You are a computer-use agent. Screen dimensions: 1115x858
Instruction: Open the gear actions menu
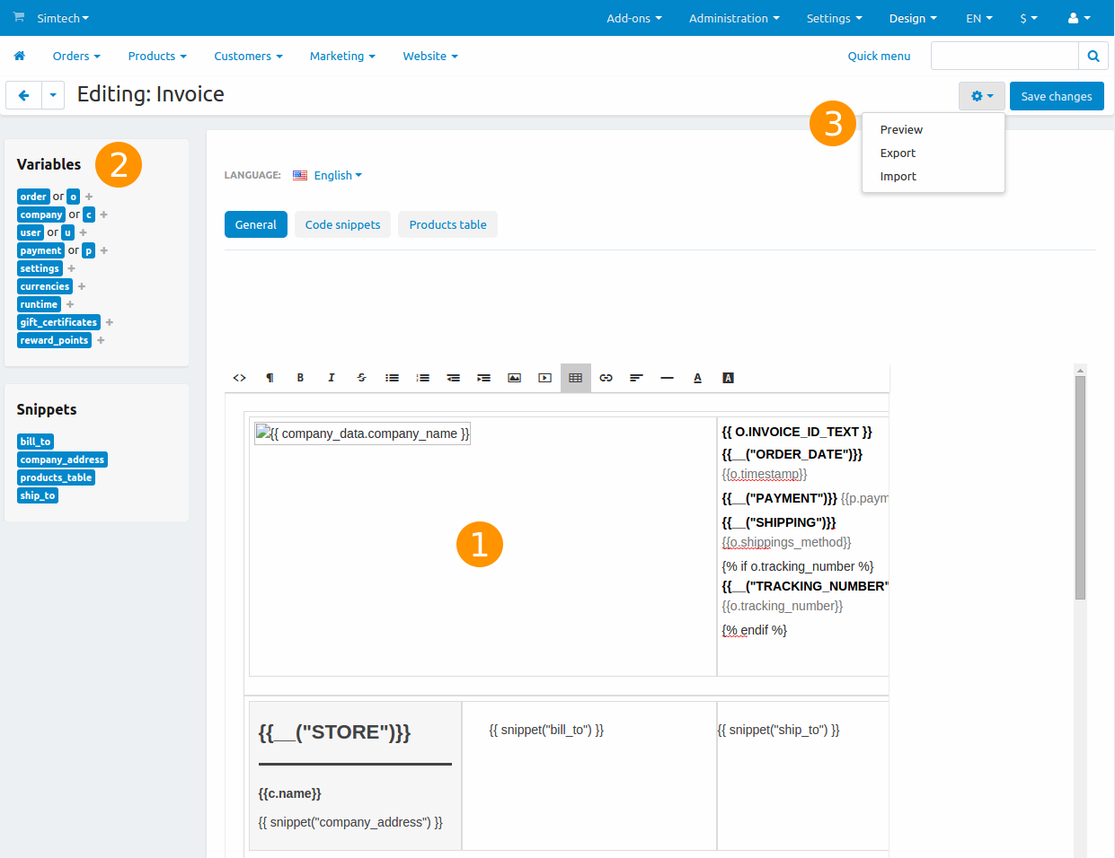pyautogui.click(x=982, y=96)
